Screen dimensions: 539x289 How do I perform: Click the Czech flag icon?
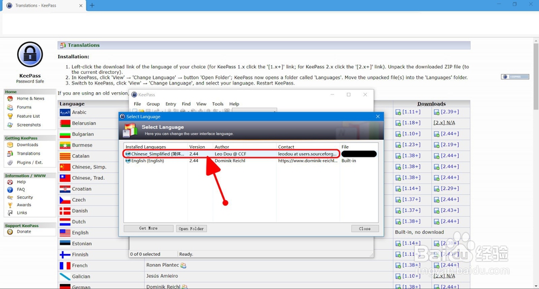[65, 200]
